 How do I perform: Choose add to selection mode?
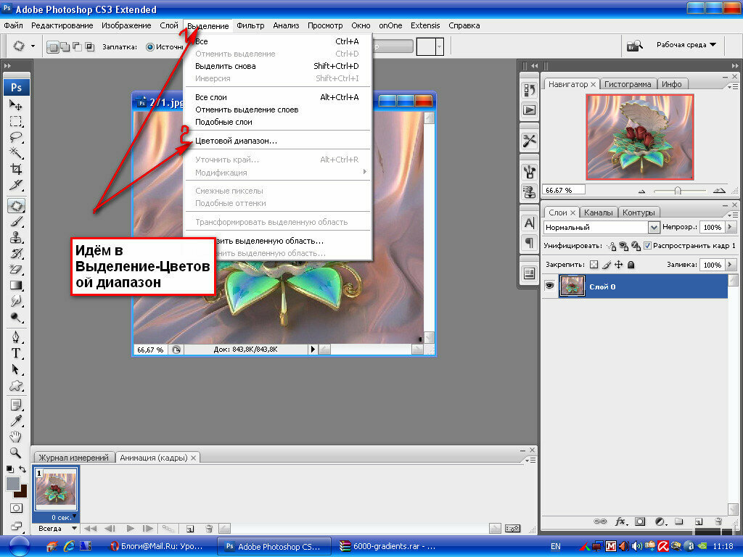click(65, 47)
